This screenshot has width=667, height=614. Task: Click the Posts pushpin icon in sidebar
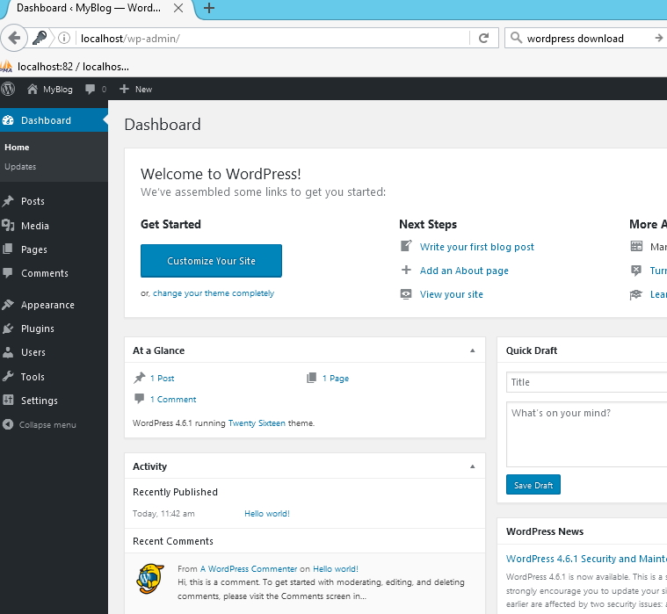pyautogui.click(x=8, y=200)
